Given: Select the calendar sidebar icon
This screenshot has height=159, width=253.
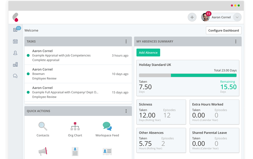Looking at the screenshot, I should 15,41.
